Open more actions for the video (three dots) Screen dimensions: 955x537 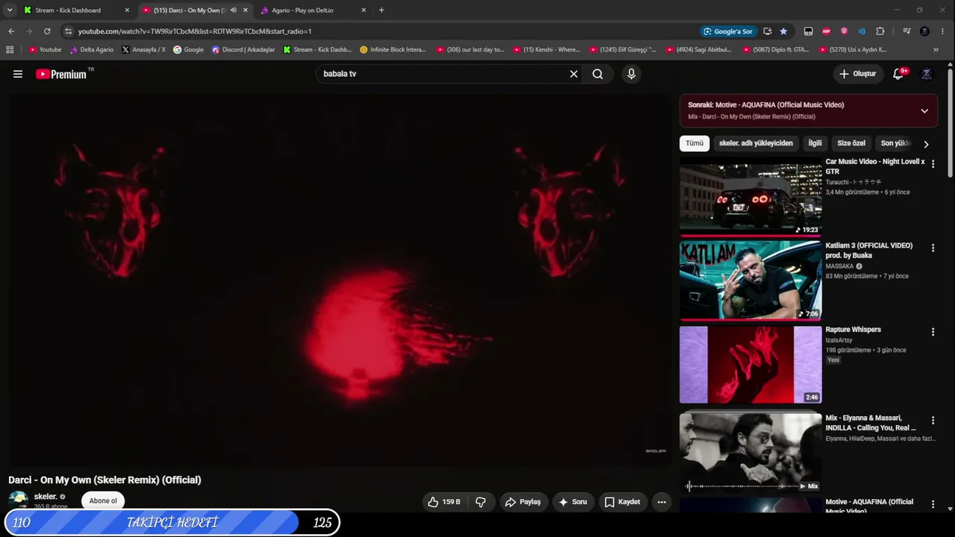tap(662, 502)
